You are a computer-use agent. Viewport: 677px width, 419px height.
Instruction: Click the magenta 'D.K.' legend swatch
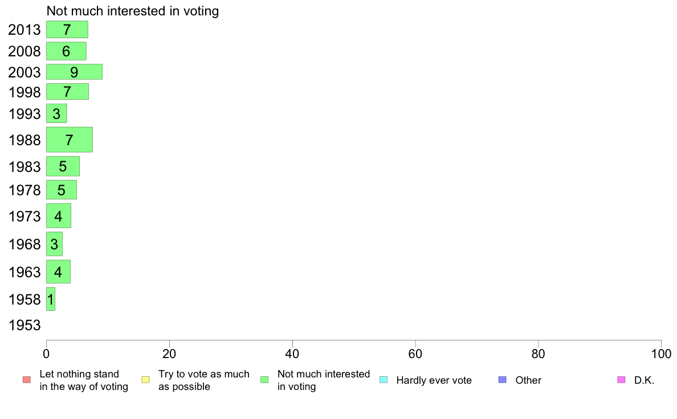coord(621,380)
